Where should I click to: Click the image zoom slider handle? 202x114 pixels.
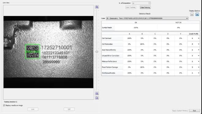coord(97,51)
